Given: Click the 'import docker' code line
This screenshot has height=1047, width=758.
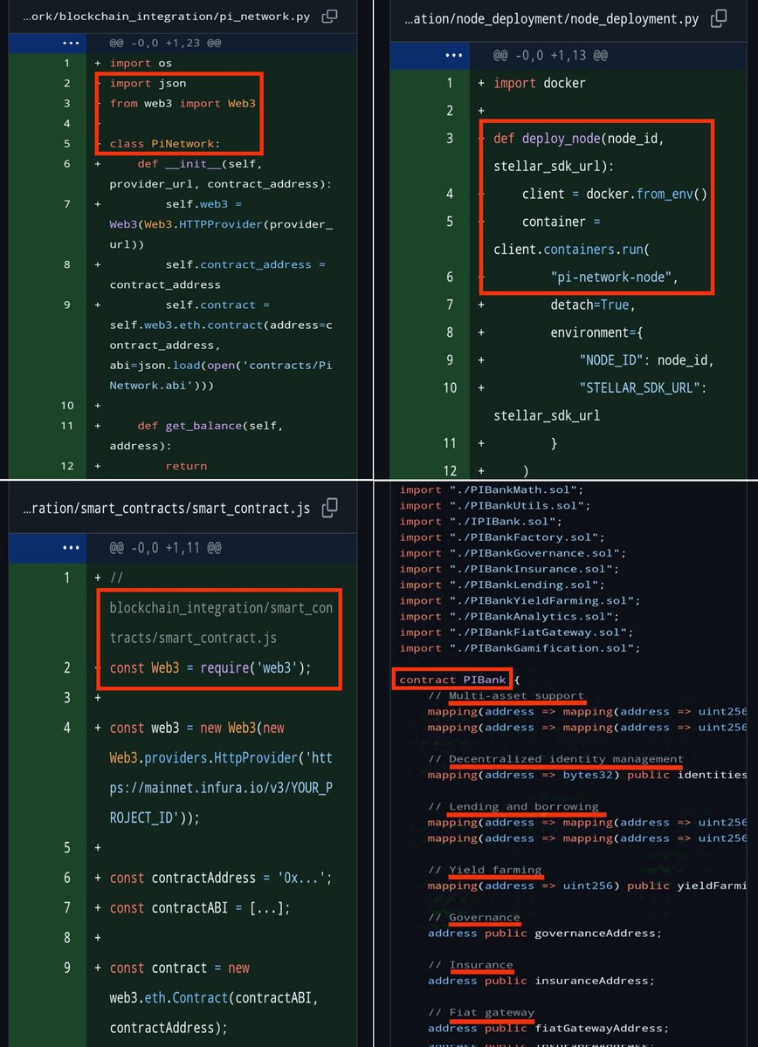Looking at the screenshot, I should pos(540,83).
